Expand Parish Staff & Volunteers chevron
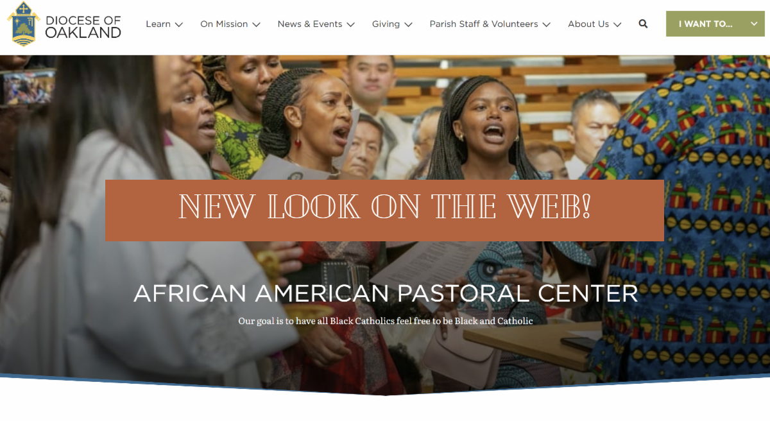Viewport: 770px width, 421px height. [546, 24]
